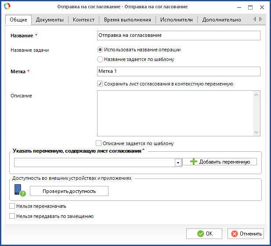Viewport: 271px width, 246px height.
Task: Click the description scrollbar down arrow
Action: click(257, 132)
